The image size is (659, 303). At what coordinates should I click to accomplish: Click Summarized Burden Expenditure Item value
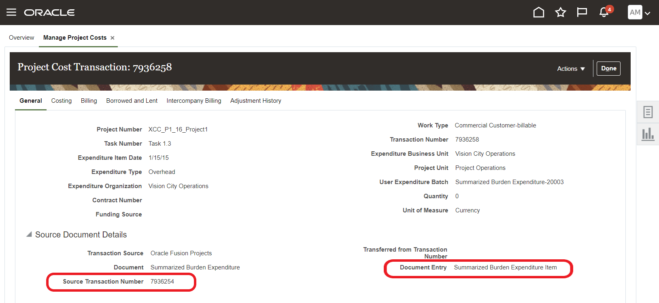(x=506, y=267)
